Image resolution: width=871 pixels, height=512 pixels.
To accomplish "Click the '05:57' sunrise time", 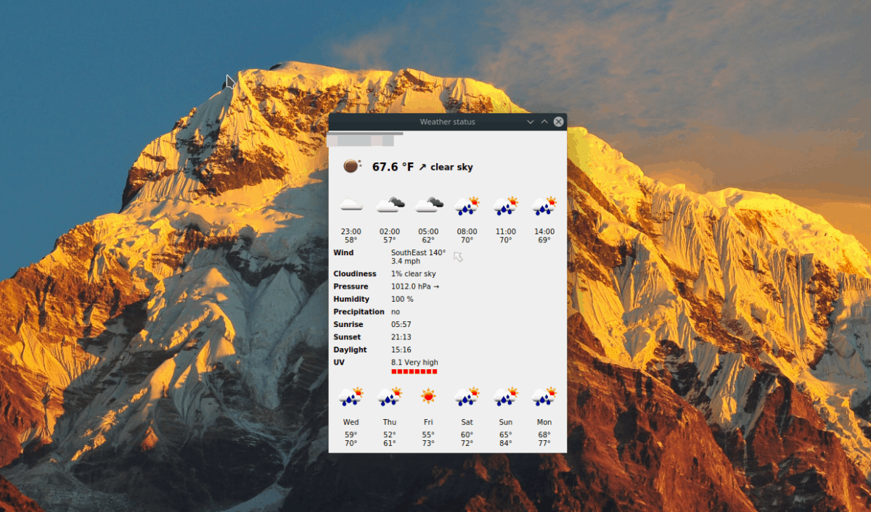I will (x=401, y=325).
